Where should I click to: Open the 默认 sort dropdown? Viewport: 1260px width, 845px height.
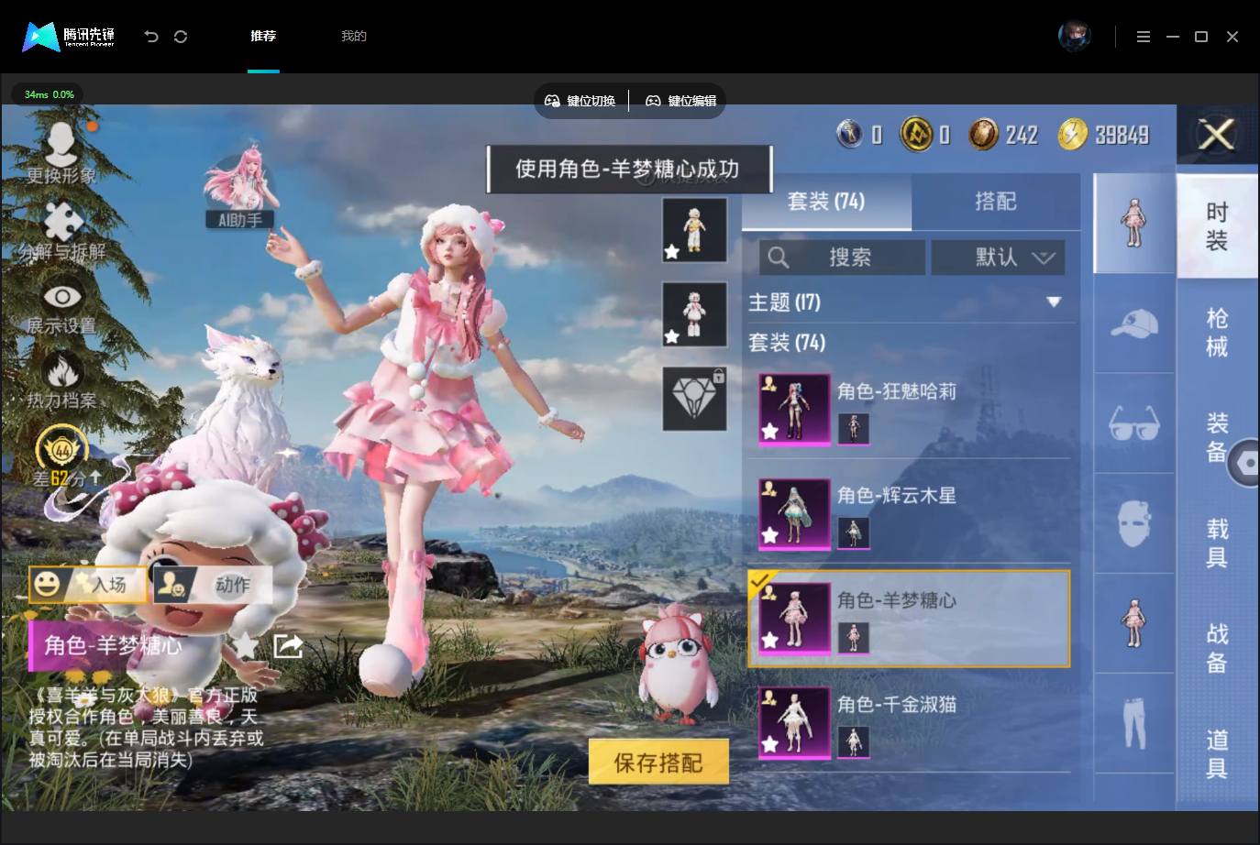[998, 258]
